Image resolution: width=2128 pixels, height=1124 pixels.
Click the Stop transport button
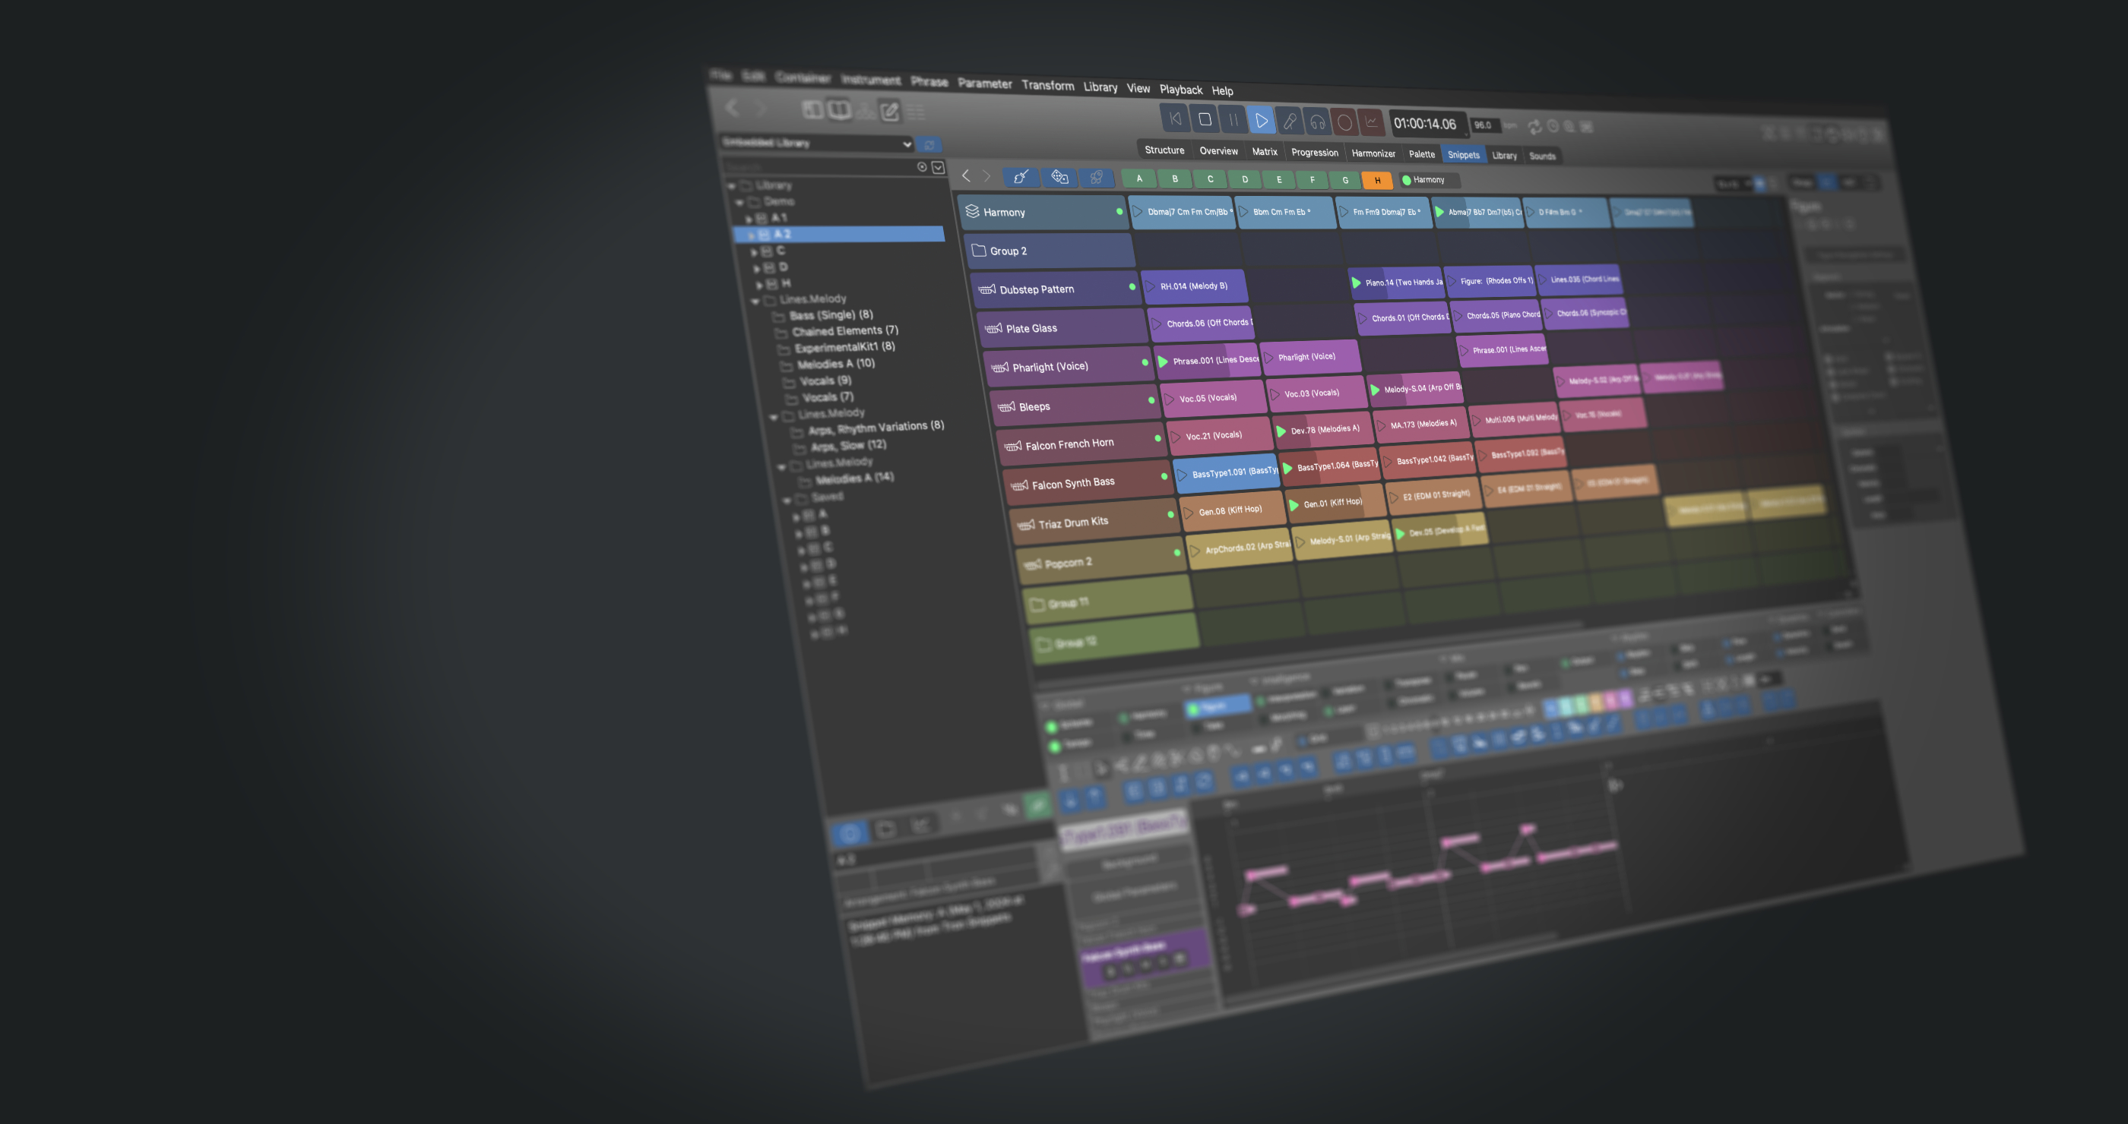tap(1205, 118)
